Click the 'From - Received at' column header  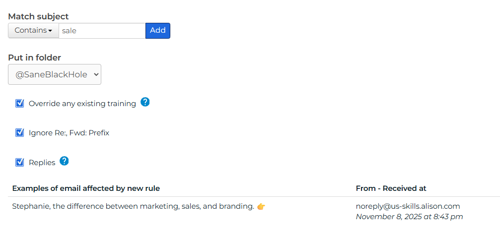(x=391, y=188)
